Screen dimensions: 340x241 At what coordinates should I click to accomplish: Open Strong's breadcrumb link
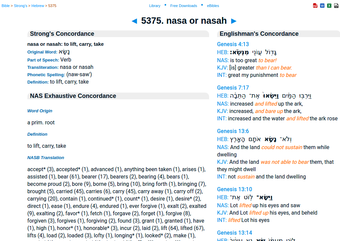[x=21, y=6]
